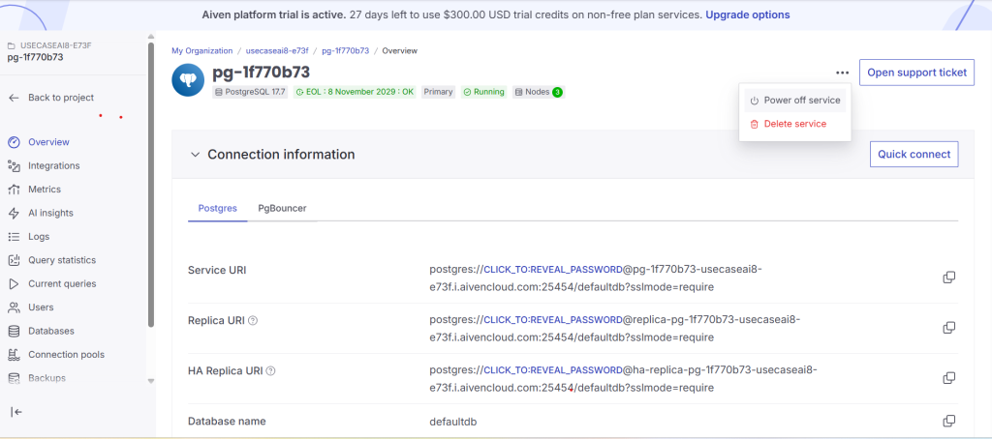This screenshot has height=439, width=992.
Task: Reveal password in Service URI
Action: [551, 270]
